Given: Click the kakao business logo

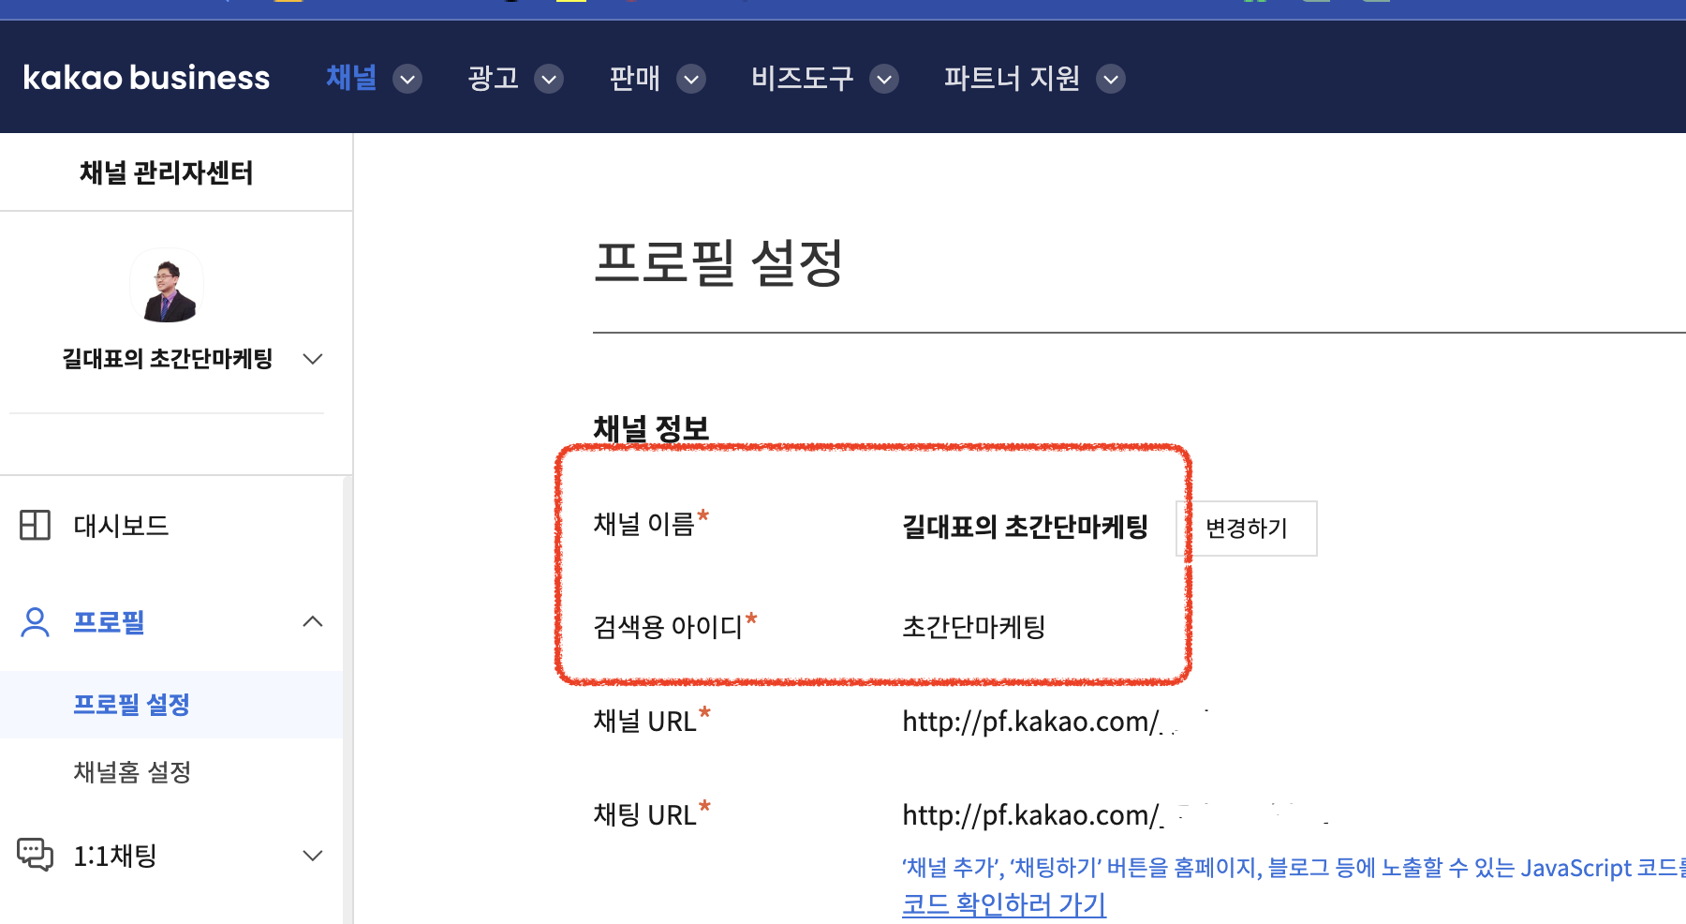Looking at the screenshot, I should click(x=146, y=78).
